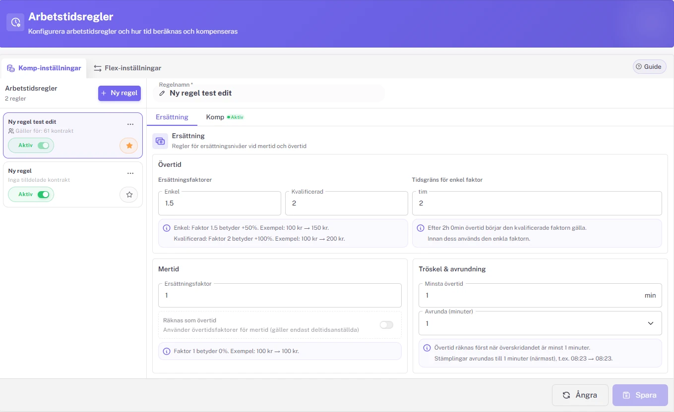Image resolution: width=674 pixels, height=412 pixels.
Task: Click the Enkel factor input field
Action: [220, 203]
